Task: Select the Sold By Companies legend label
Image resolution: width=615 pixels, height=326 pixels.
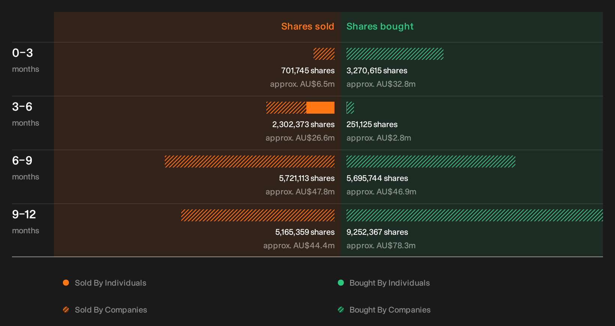Action: point(111,310)
